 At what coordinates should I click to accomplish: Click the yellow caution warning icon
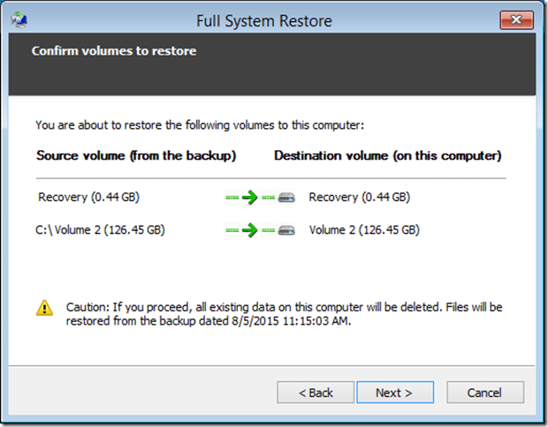(x=44, y=308)
